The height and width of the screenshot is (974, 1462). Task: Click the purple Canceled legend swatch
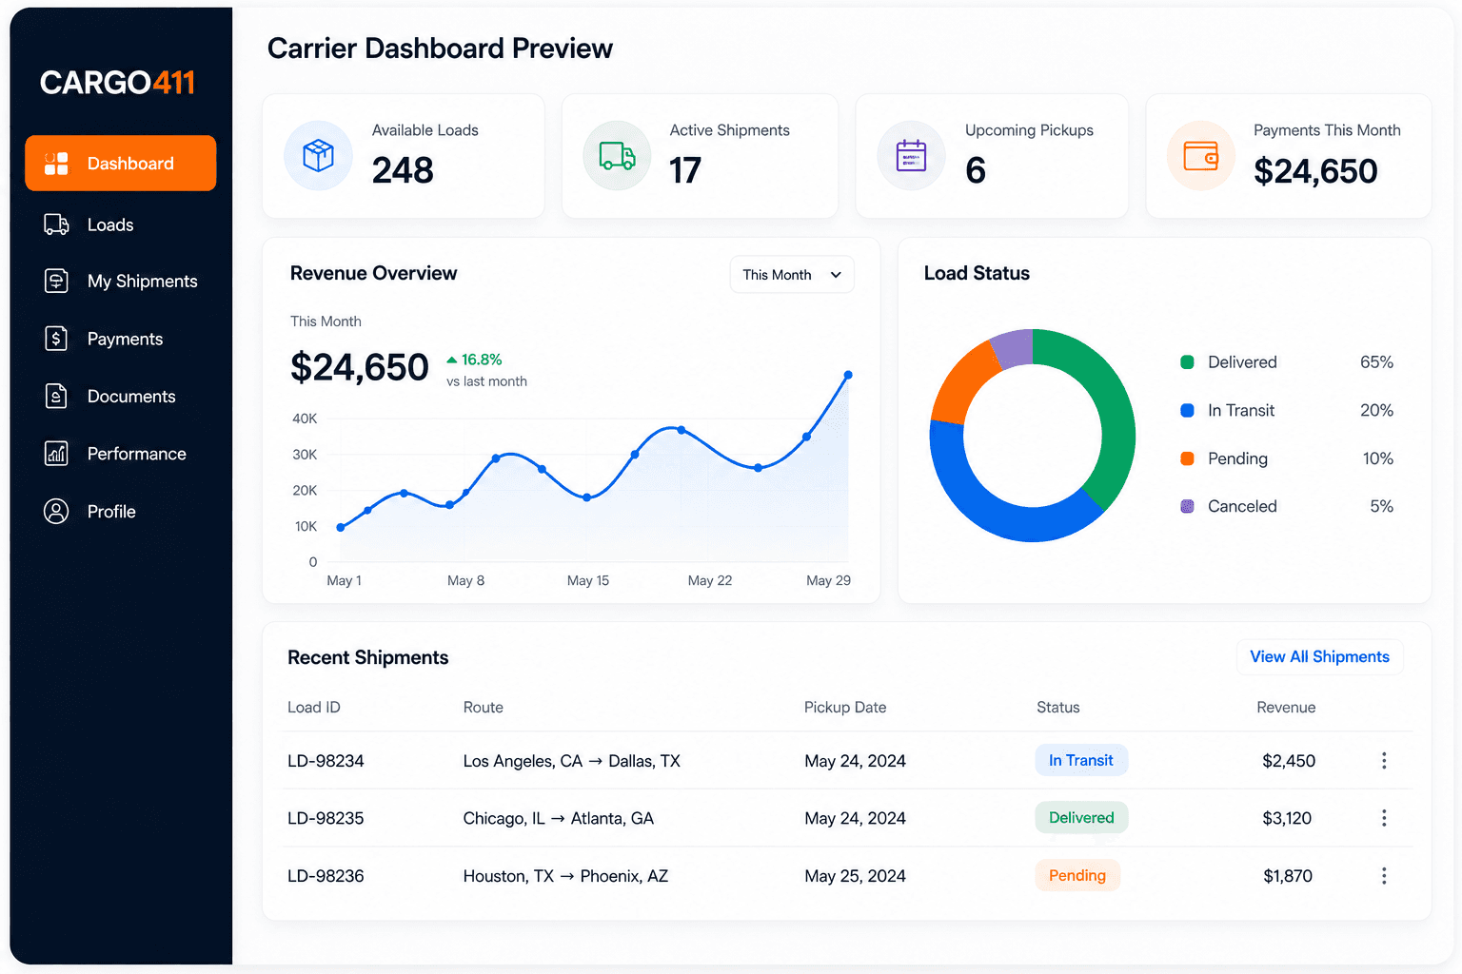coord(1187,506)
